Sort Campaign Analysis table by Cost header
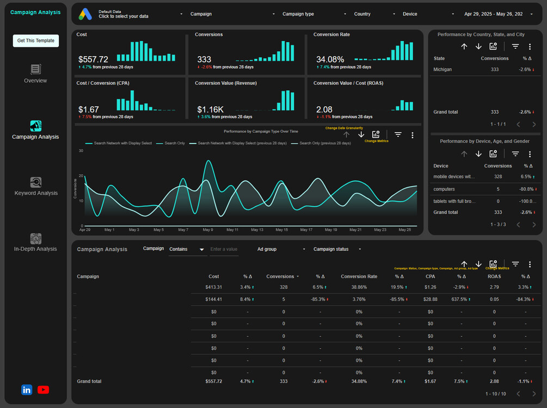The width and height of the screenshot is (547, 408). [x=213, y=276]
